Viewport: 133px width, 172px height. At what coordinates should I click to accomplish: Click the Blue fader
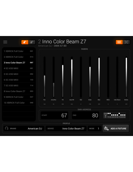[x=99, y=77]
